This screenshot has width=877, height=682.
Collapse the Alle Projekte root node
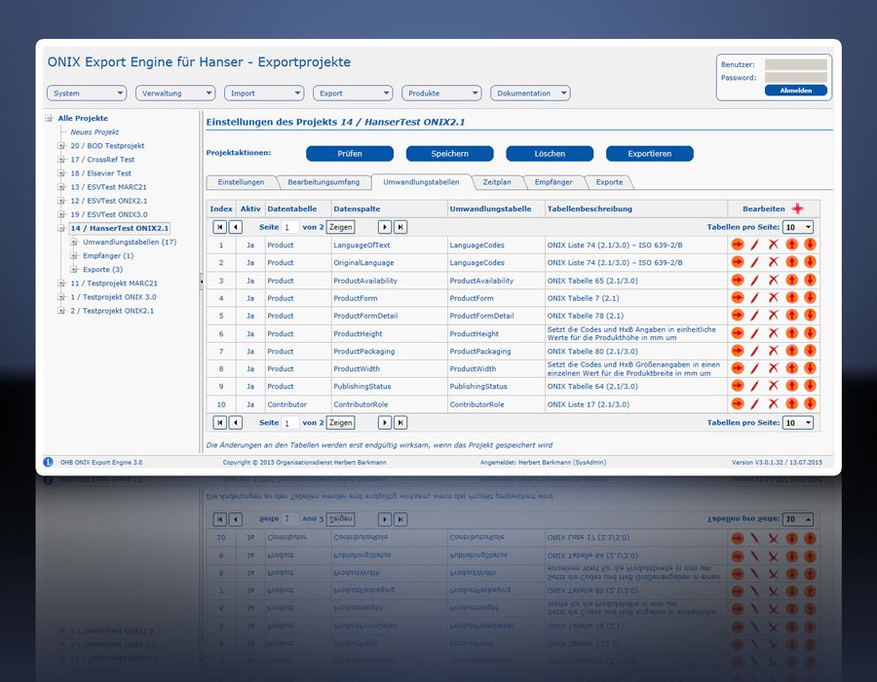pos(50,118)
